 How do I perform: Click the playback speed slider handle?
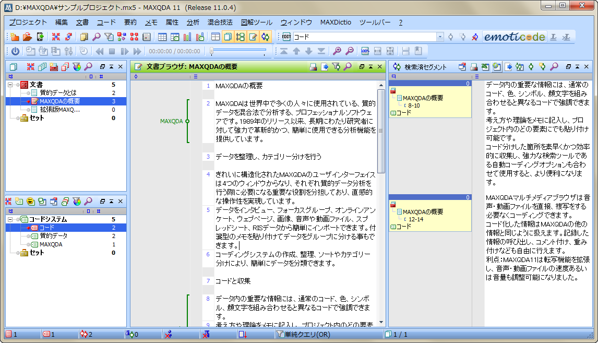coord(212,51)
